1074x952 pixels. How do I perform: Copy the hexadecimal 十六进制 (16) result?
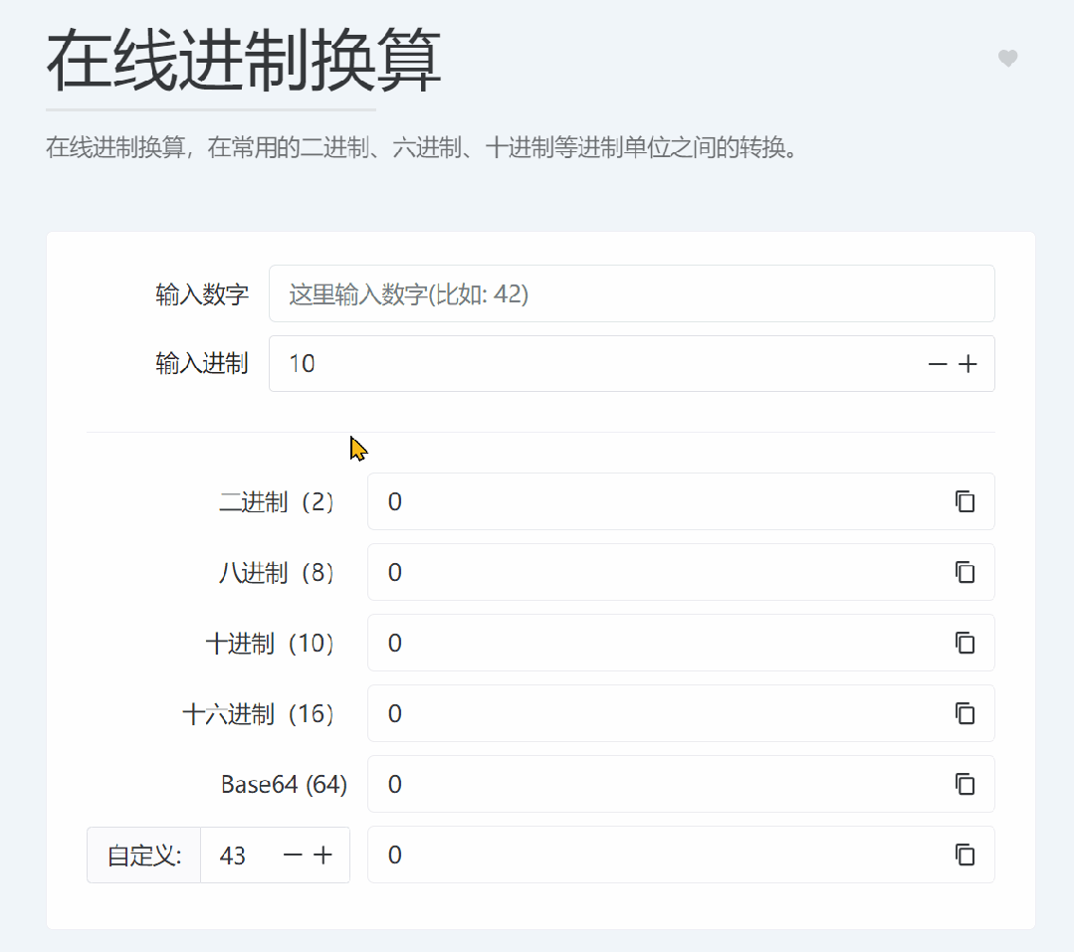pos(966,714)
